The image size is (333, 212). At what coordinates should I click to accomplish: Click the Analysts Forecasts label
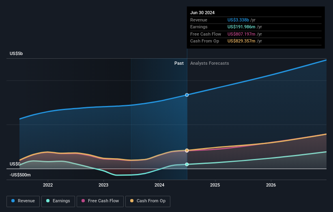coord(210,63)
